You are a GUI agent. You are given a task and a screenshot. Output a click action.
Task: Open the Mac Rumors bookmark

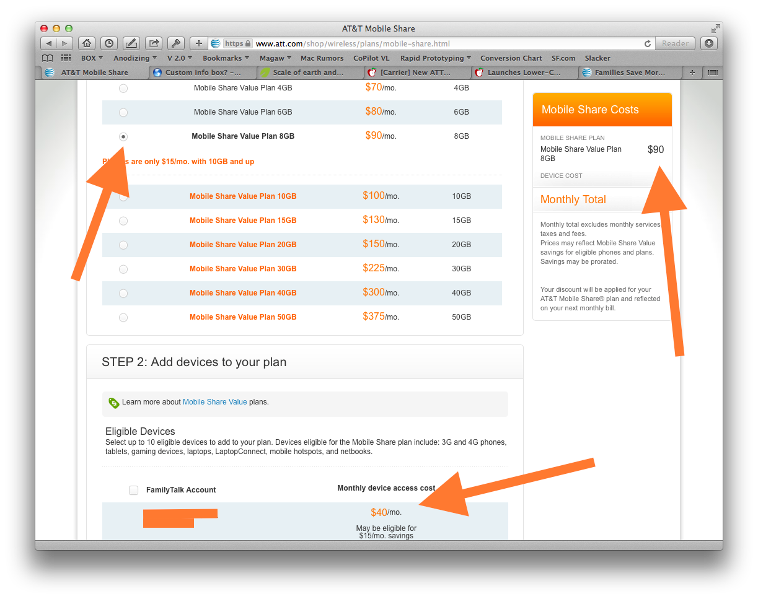pyautogui.click(x=322, y=58)
